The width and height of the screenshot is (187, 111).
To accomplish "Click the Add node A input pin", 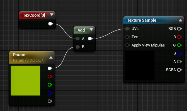I will [x=78, y=39].
